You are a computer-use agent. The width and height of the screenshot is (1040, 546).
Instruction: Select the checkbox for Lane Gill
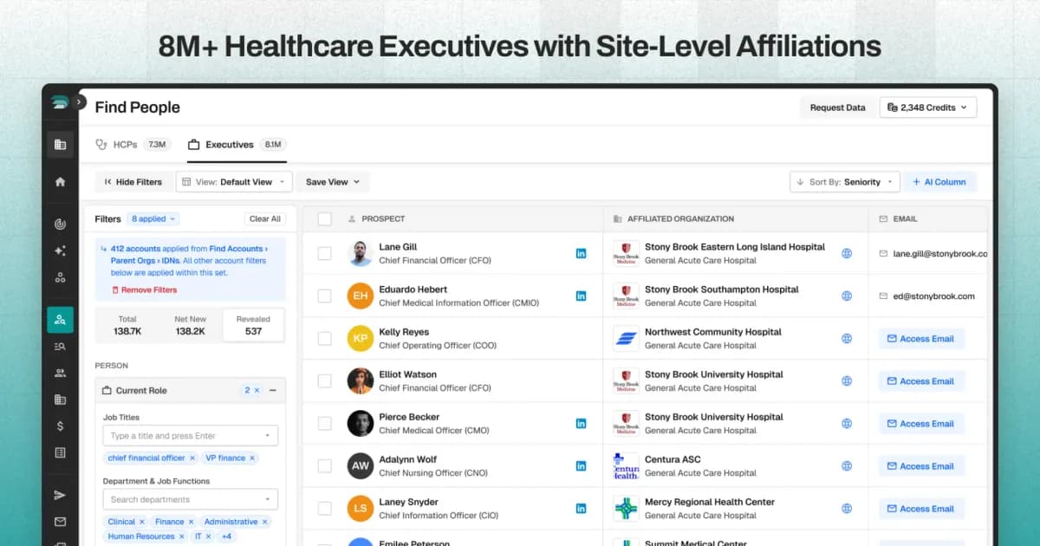324,253
